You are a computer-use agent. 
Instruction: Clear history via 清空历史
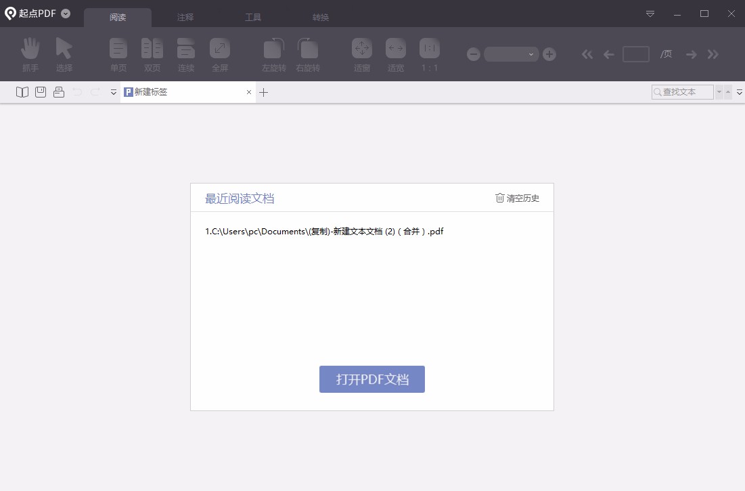[517, 198]
